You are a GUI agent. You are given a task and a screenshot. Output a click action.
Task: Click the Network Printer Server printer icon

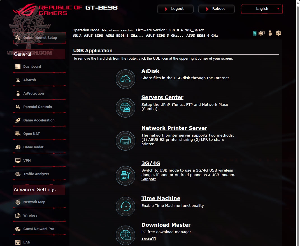[125, 141]
